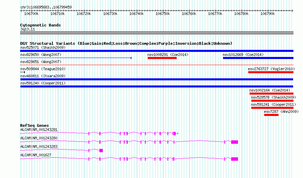Click the chr3:106695683..106799459 coordinate label
Image resolution: width=303 pixels, height=178 pixels.
coord(46,7)
